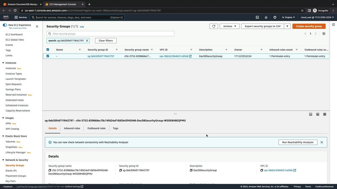The height and width of the screenshot is (189, 337).
Task: Reload the browser page
Action: click(x=15, y=10)
